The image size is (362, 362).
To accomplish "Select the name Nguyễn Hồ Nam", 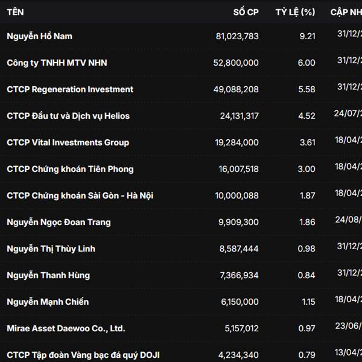I will click(x=39, y=36).
